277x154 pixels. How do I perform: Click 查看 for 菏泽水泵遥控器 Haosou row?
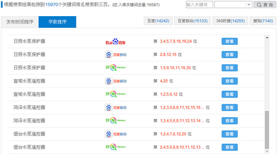230,121
